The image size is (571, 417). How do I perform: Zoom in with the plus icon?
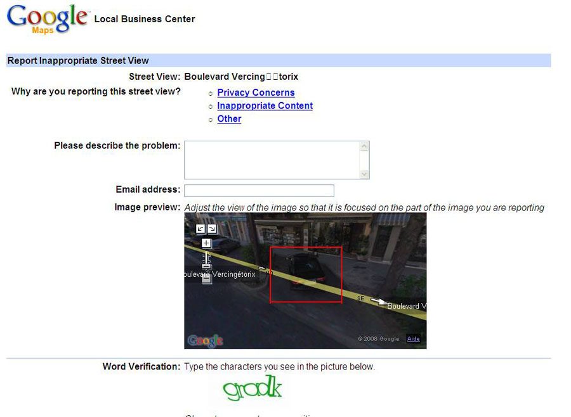[x=206, y=243]
